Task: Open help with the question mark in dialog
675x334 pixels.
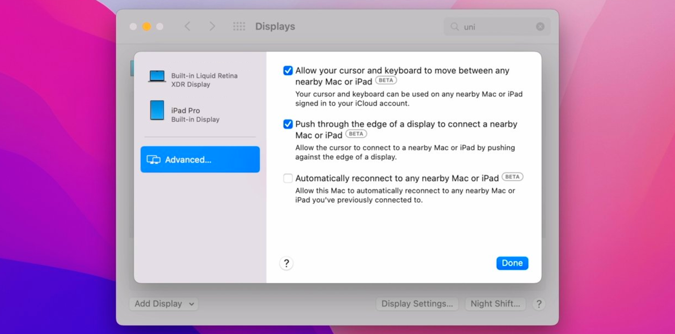Action: click(x=286, y=263)
